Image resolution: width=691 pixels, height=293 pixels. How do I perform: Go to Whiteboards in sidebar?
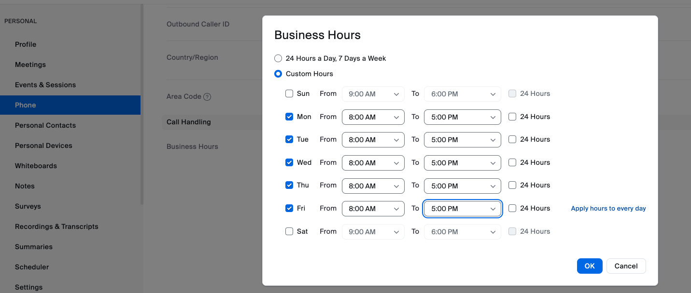(36, 166)
